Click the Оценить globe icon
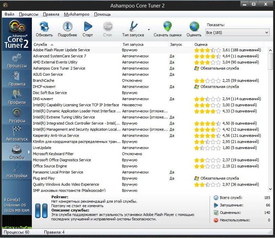This screenshot has width=275, height=238. pos(194,26)
